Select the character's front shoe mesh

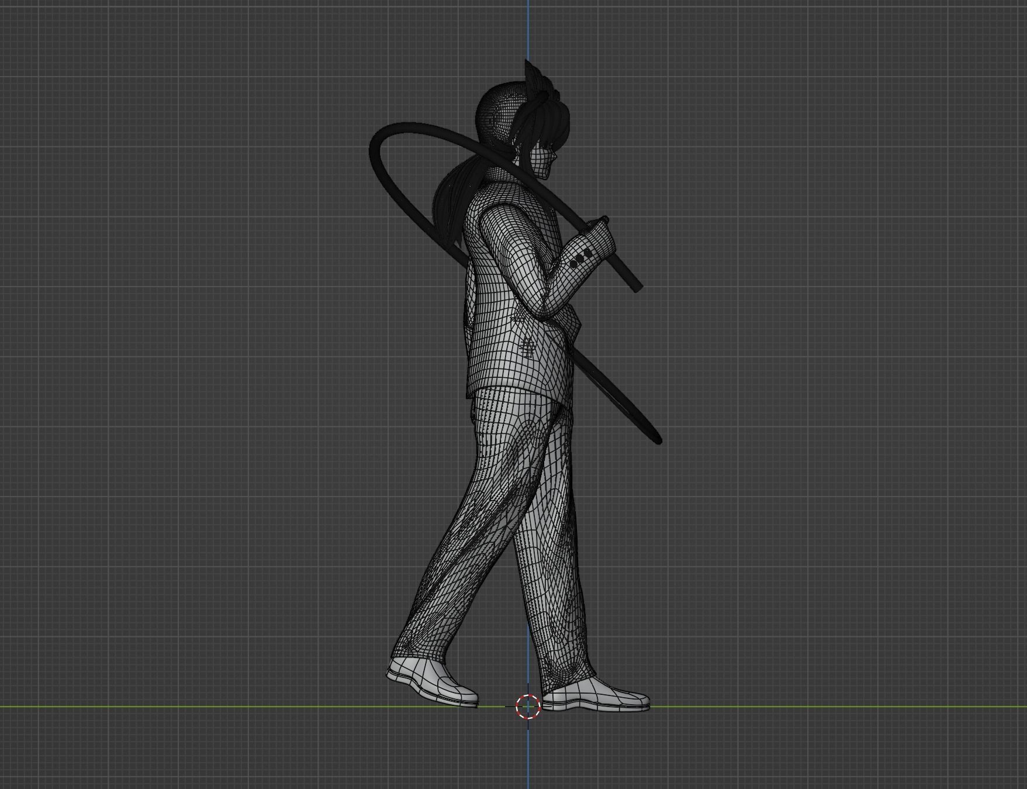point(596,695)
